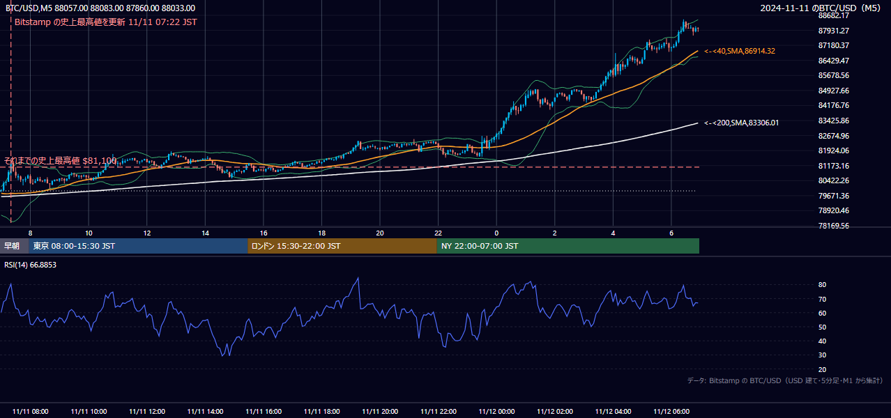The image size is (891, 418).
Task: Click the 11/11 18:00 time label
Action: pyautogui.click(x=322, y=412)
